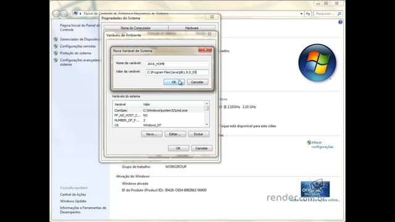Click Novo... under system variables
395x222 pixels.
(152, 134)
